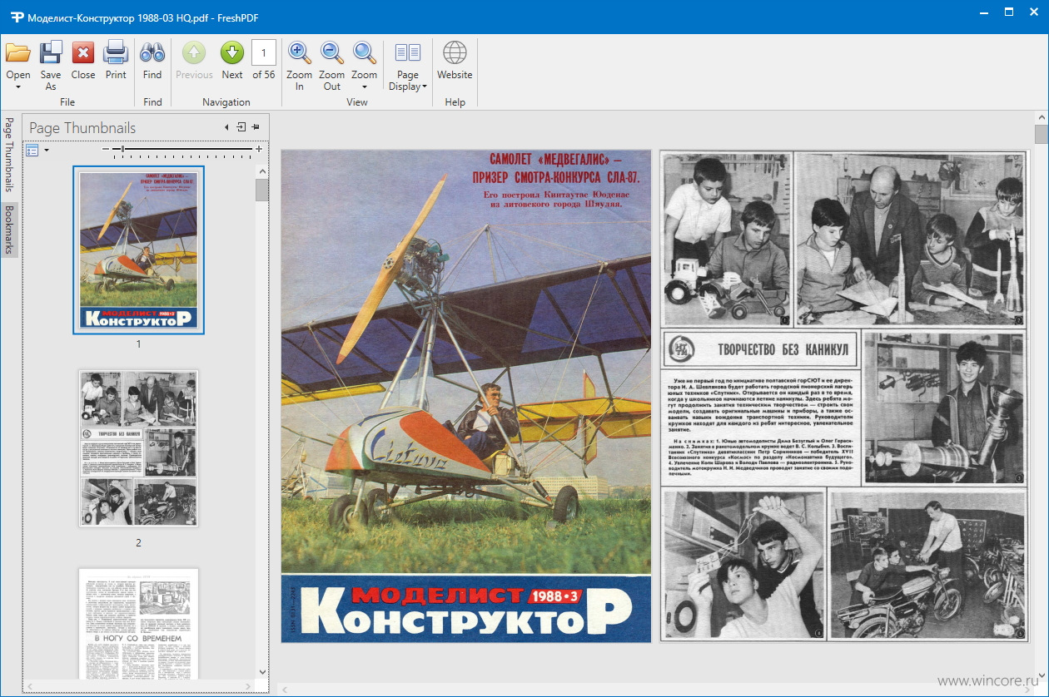Viewport: 1049px width, 697px height.
Task: Click the thumbnail label '1'
Action: [x=138, y=344]
